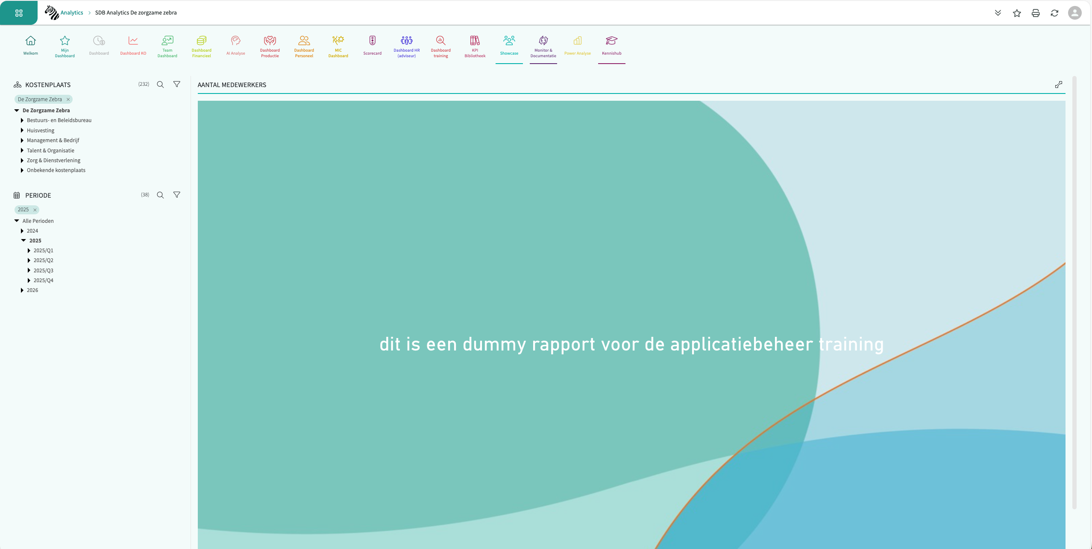
Task: Select the Huisvesting cost center
Action: click(x=41, y=131)
